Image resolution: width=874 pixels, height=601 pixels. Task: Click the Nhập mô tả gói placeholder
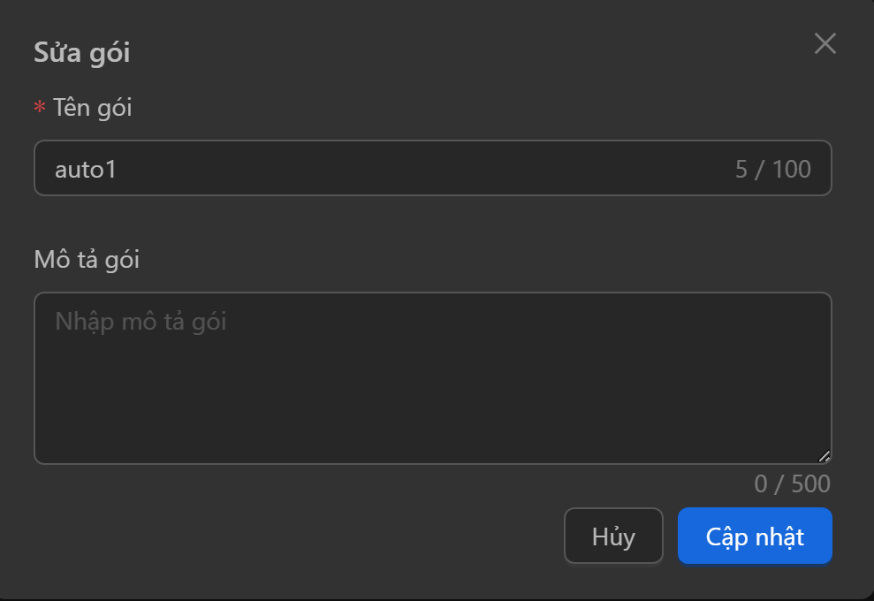pos(141,321)
